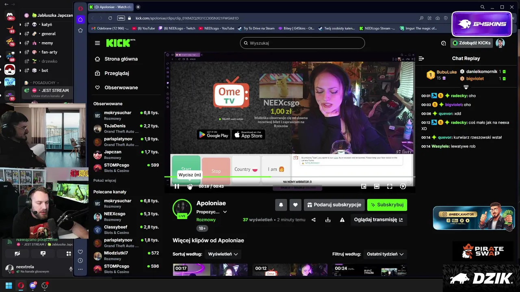Click Zdobądź KICKs button
520x292 pixels.
[x=471, y=43]
